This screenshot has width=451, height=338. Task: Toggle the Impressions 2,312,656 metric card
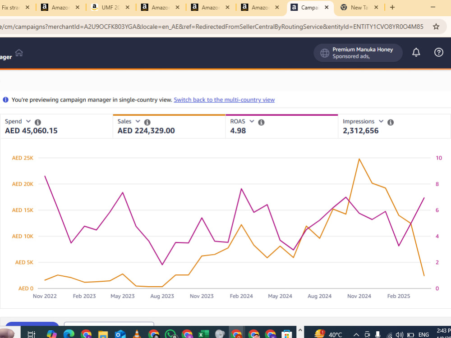[x=394, y=127]
